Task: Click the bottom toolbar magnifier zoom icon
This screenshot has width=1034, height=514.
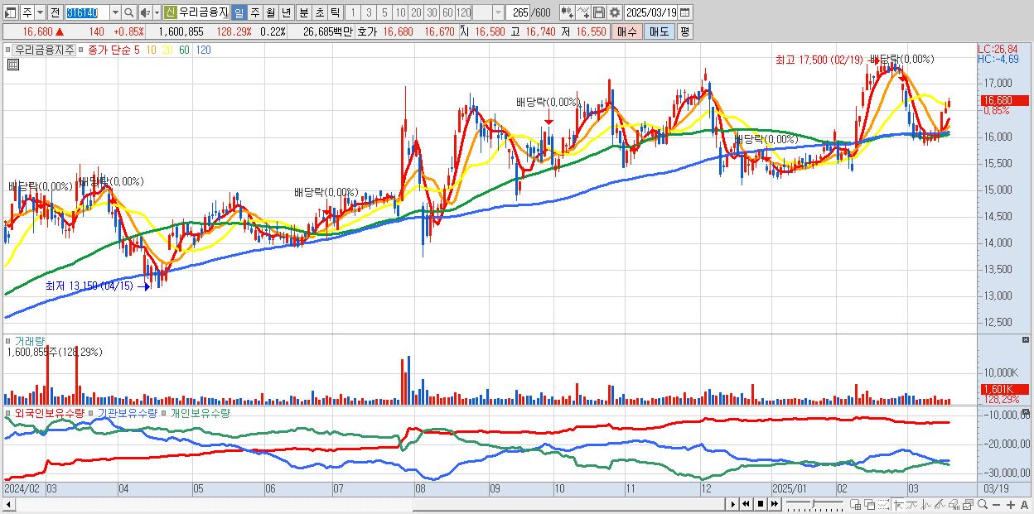Action: [x=982, y=504]
